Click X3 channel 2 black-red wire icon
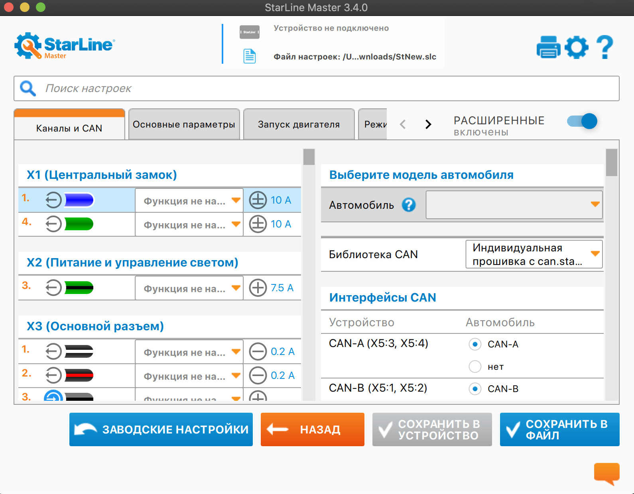This screenshot has height=494, width=634. click(79, 375)
